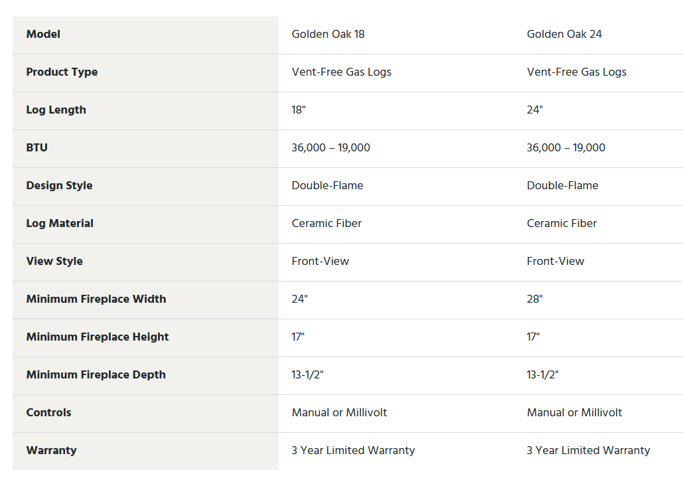The width and height of the screenshot is (683, 480).
Task: Select the Product Type row label
Action: [x=62, y=72]
